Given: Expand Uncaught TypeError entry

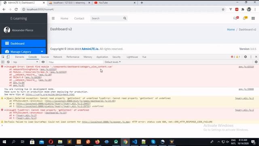Looking at the screenshot, I should pos(5,110).
